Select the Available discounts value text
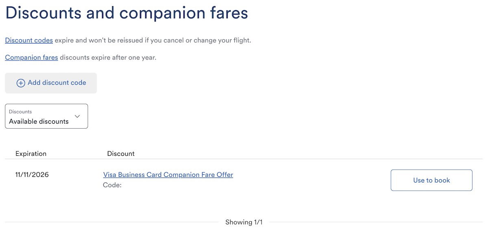 point(39,121)
